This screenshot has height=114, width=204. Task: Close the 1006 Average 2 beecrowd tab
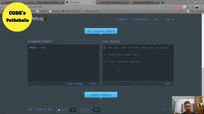point(62,2)
